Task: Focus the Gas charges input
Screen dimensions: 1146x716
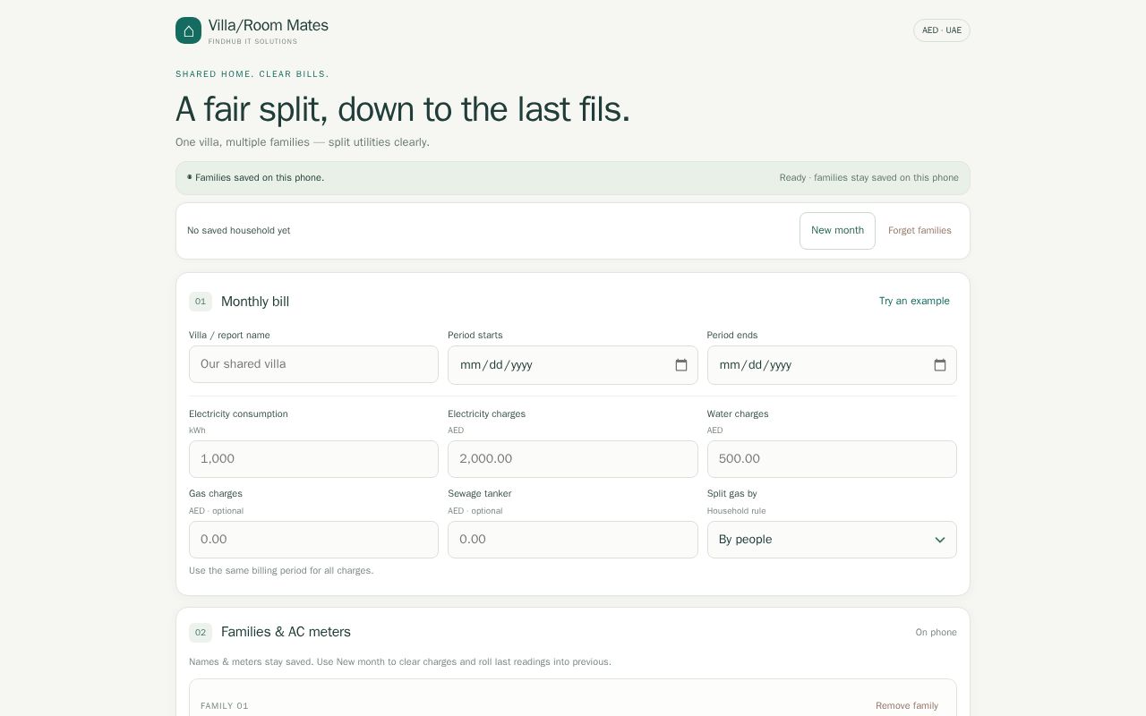Action: click(x=313, y=540)
